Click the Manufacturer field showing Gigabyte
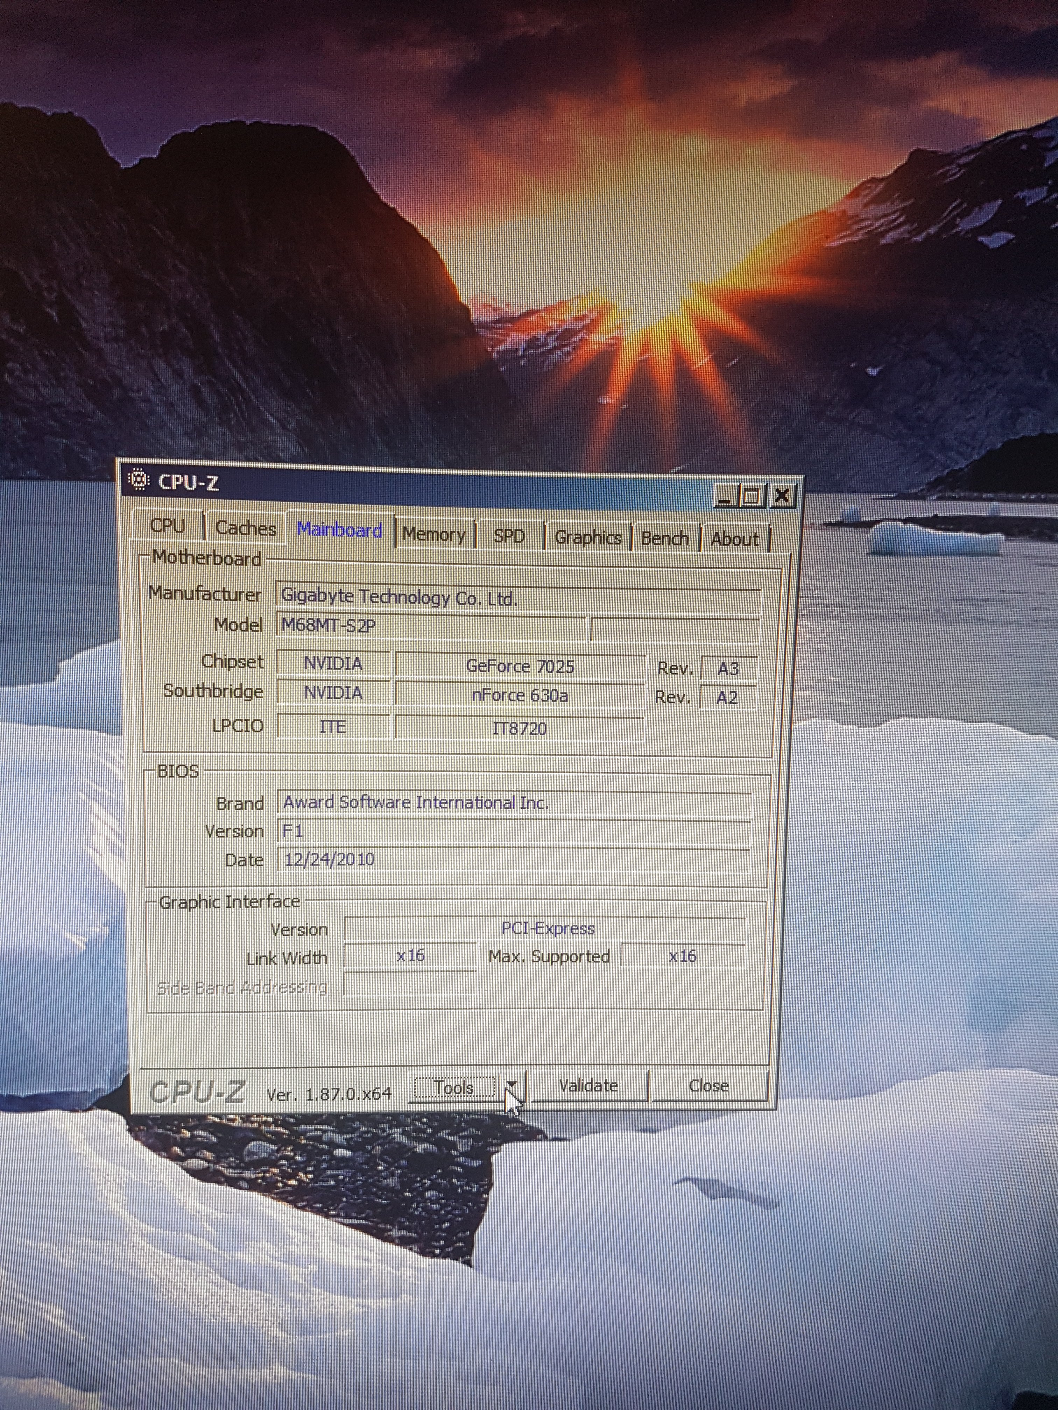 coord(518,598)
